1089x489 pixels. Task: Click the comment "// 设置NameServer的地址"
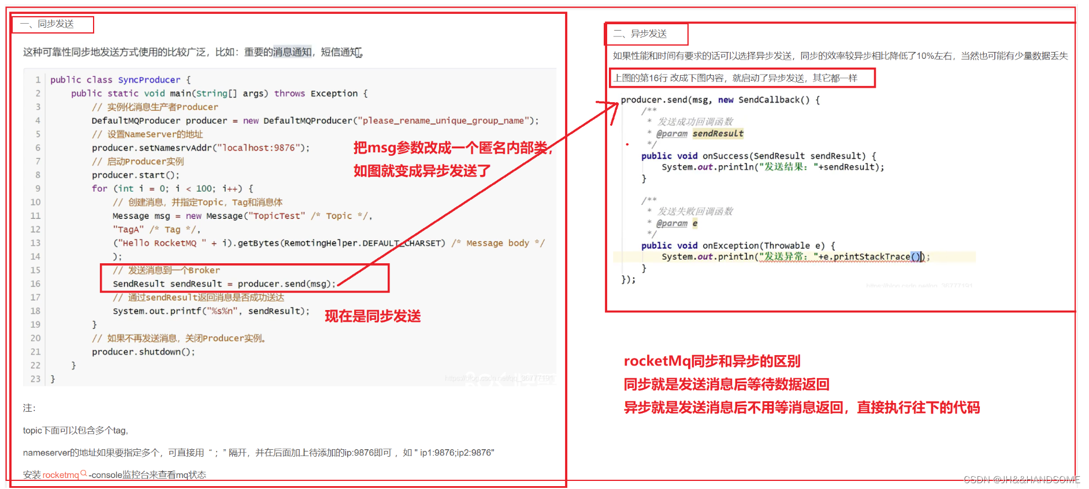[x=147, y=135]
